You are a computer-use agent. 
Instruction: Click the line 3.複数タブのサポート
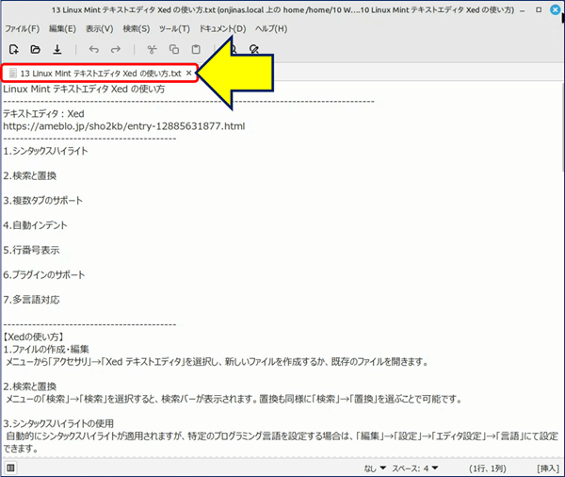tap(43, 201)
